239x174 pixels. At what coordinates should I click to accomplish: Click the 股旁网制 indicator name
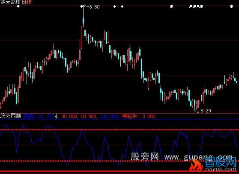[10, 116]
